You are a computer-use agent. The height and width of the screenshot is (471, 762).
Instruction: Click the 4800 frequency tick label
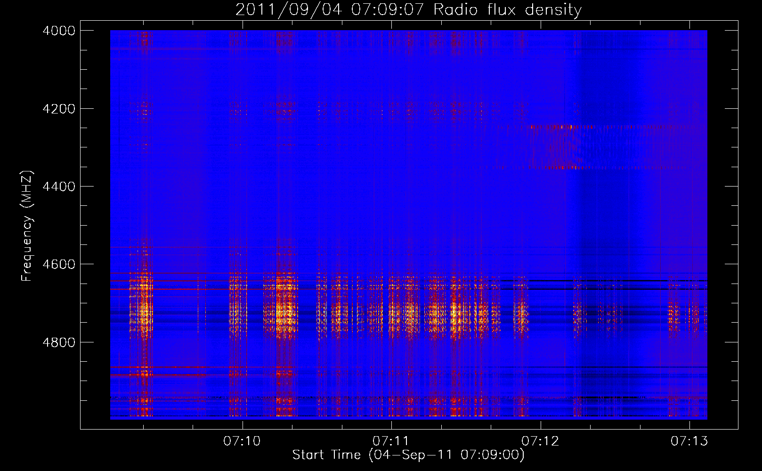click(59, 342)
